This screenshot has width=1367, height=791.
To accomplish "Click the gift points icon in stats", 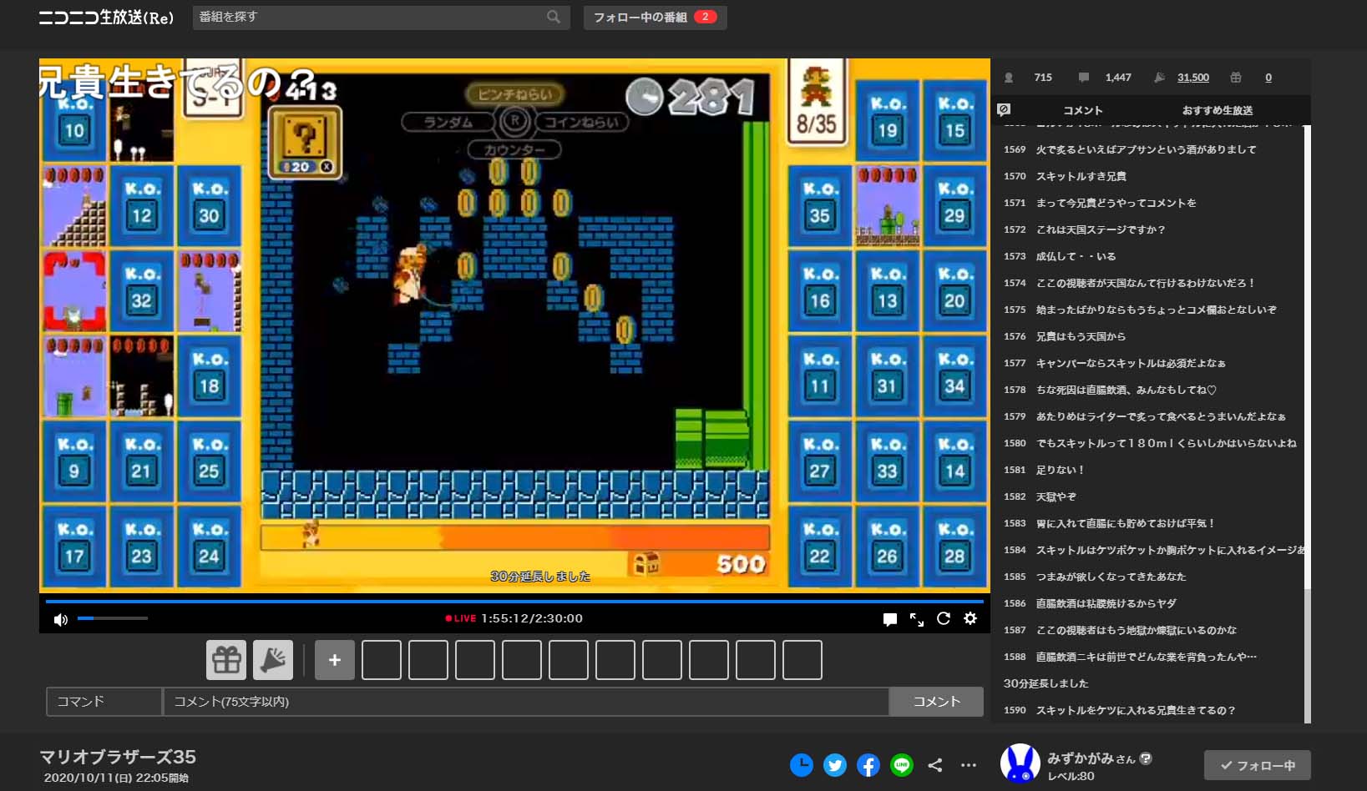I will click(x=1236, y=78).
